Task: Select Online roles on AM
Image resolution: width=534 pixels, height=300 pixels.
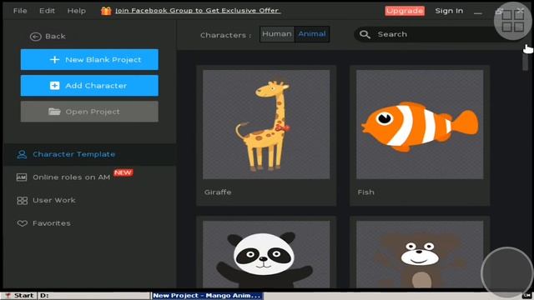Action: click(x=71, y=177)
